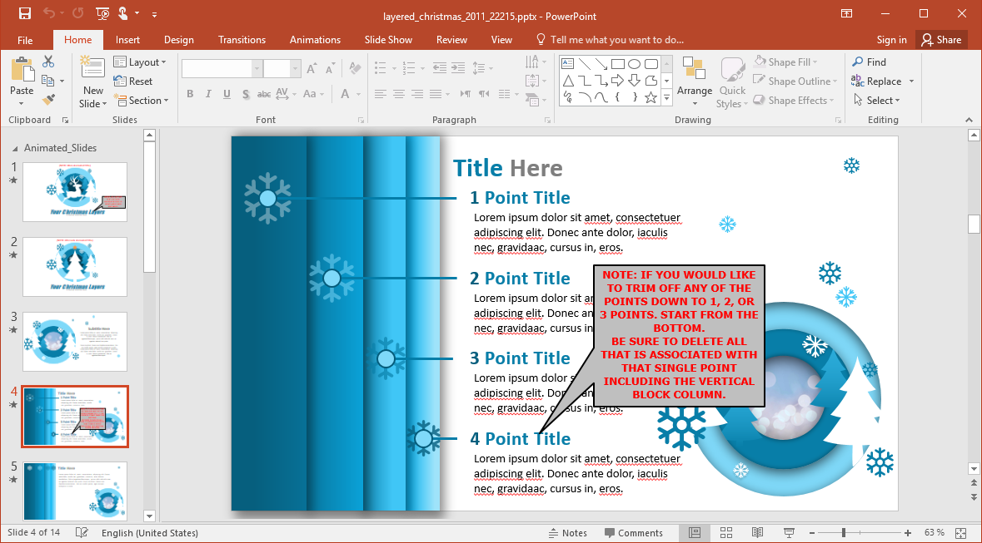Fit slide to current window

(960, 533)
